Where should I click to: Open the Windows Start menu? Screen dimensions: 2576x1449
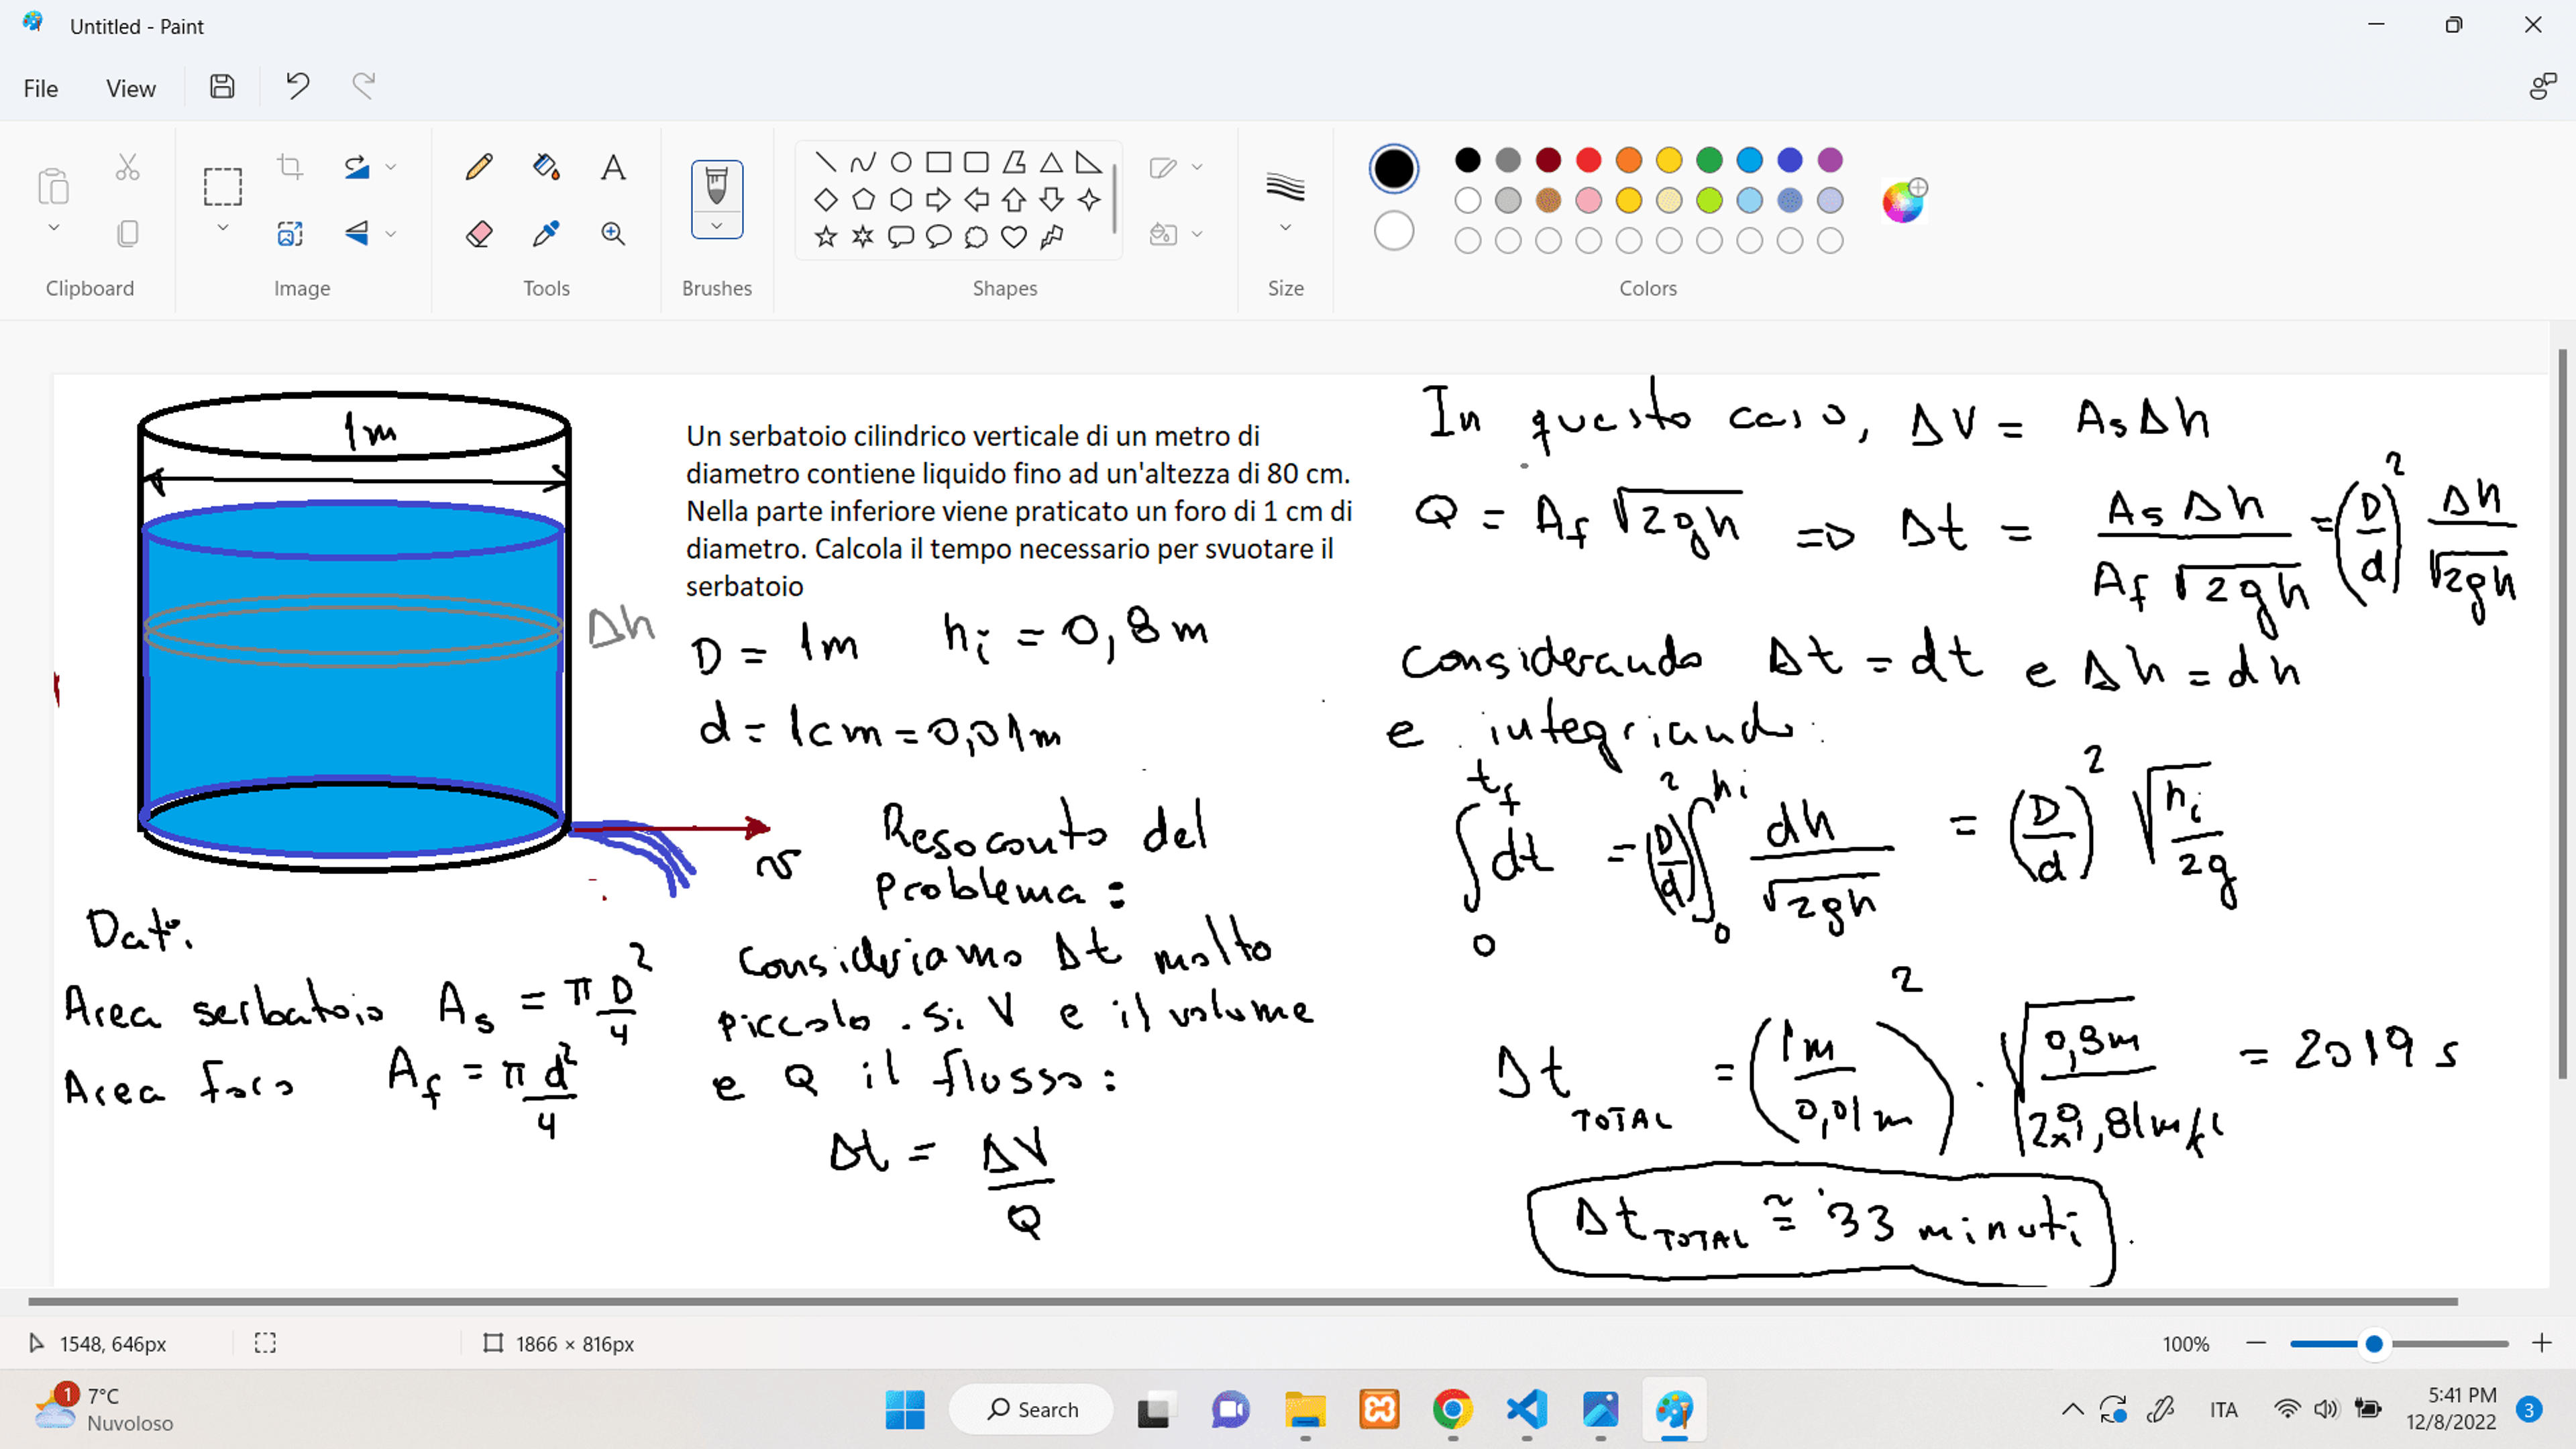(905, 1409)
